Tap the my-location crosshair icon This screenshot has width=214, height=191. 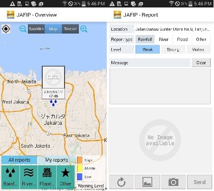click(x=6, y=29)
